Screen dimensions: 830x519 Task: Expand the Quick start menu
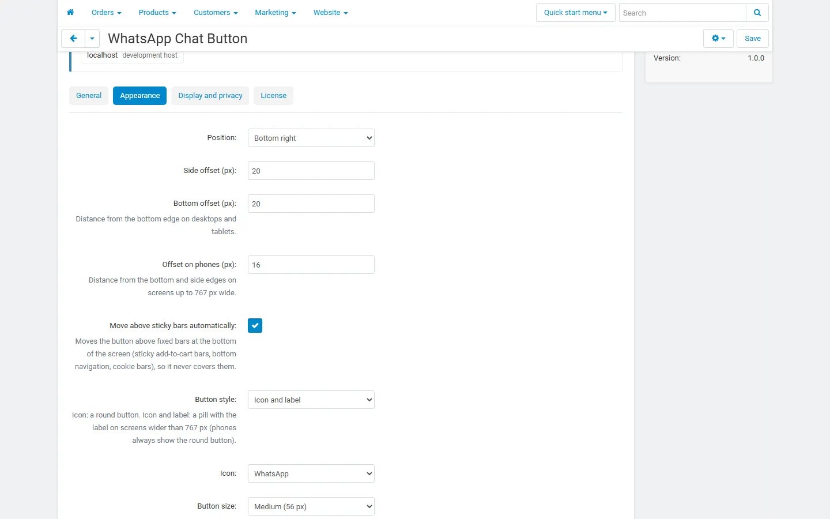pos(576,13)
